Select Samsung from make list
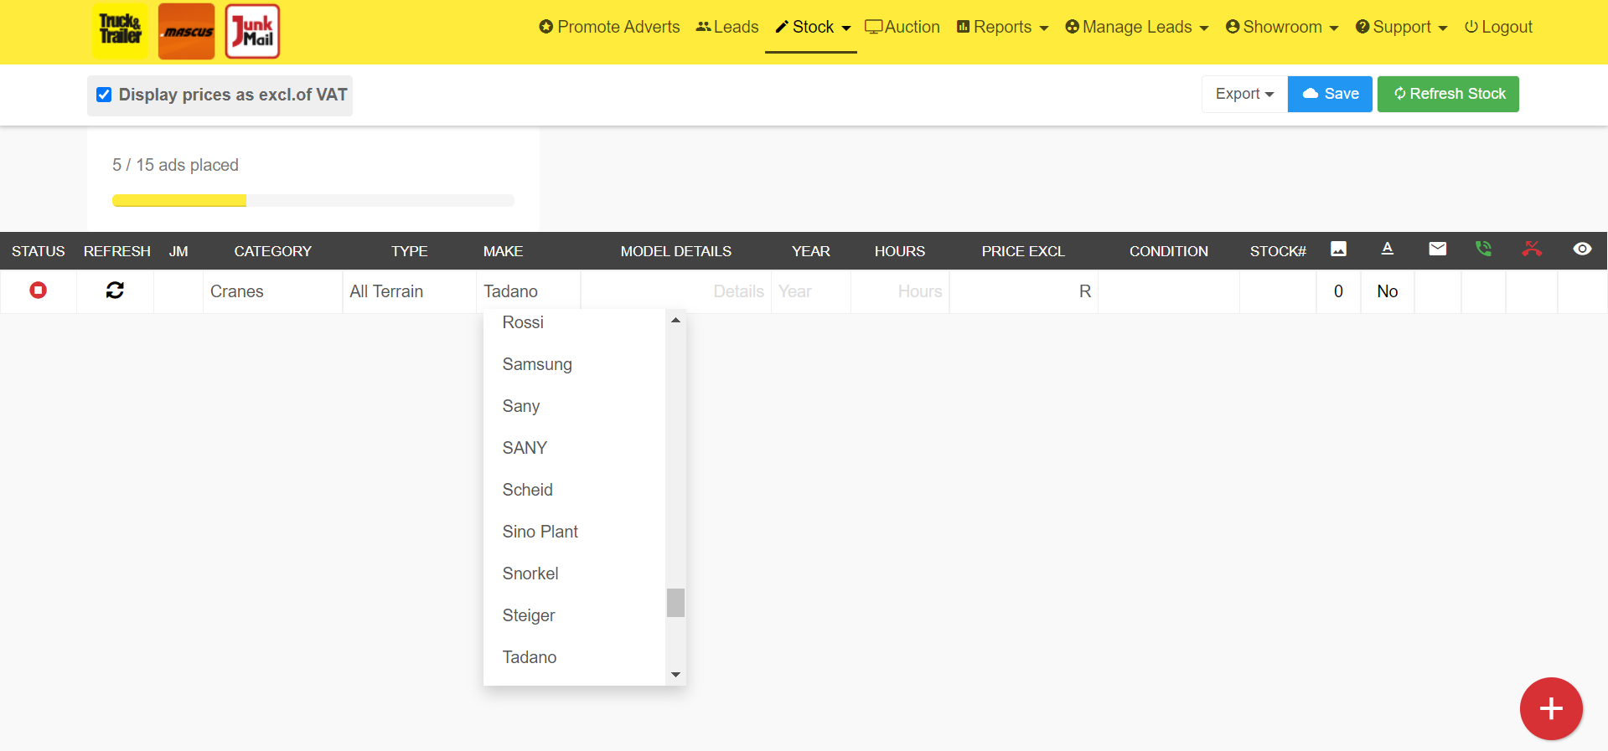Viewport: 1608px width, 751px height. (574, 364)
